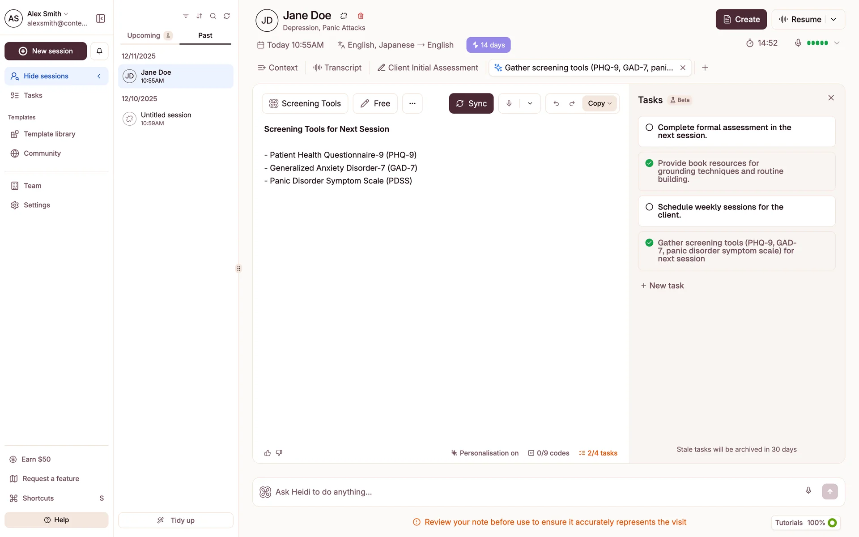The width and height of the screenshot is (859, 537).
Task: Expand the Resume button dropdown arrow
Action: click(833, 19)
